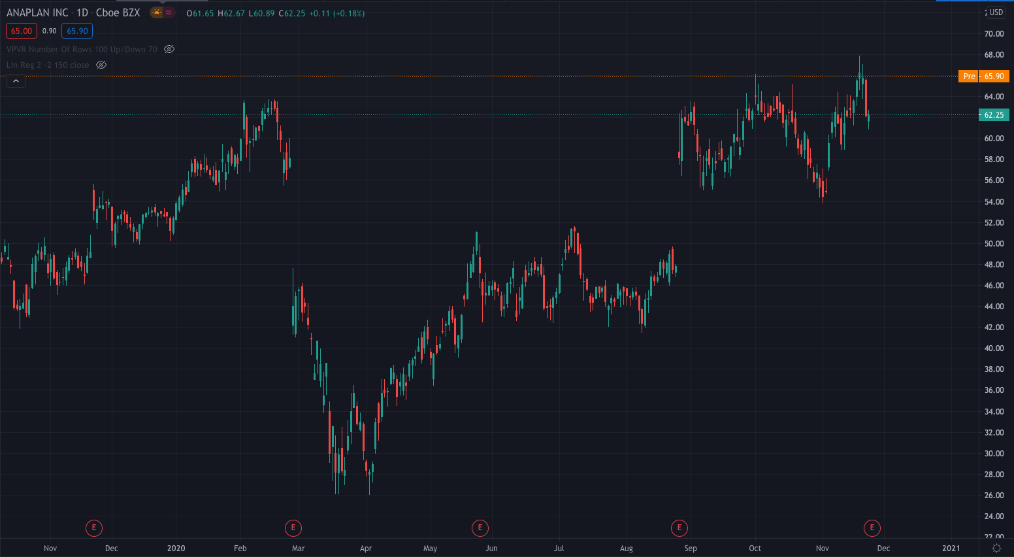
Task: Click the pink delayed-data wave icon
Action: 169,12
